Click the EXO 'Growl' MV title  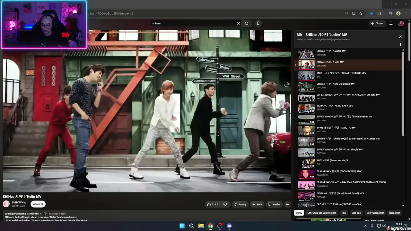(339, 204)
